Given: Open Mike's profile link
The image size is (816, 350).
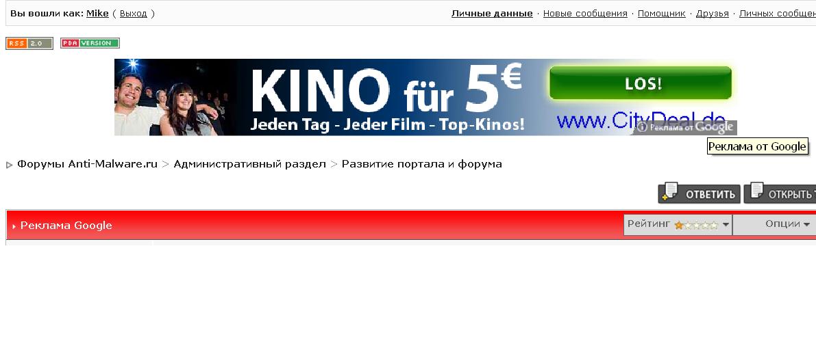Looking at the screenshot, I should pos(97,14).
